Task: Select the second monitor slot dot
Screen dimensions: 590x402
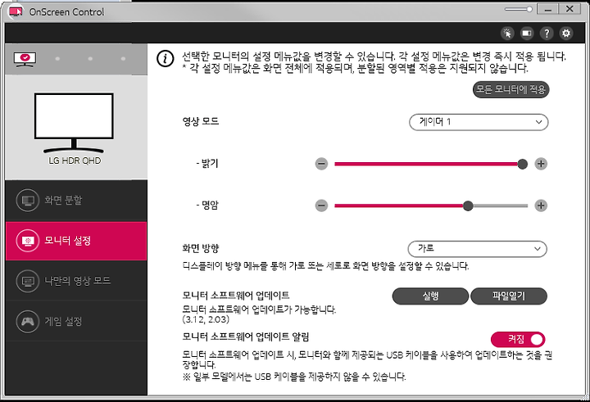Action: pyautogui.click(x=57, y=59)
